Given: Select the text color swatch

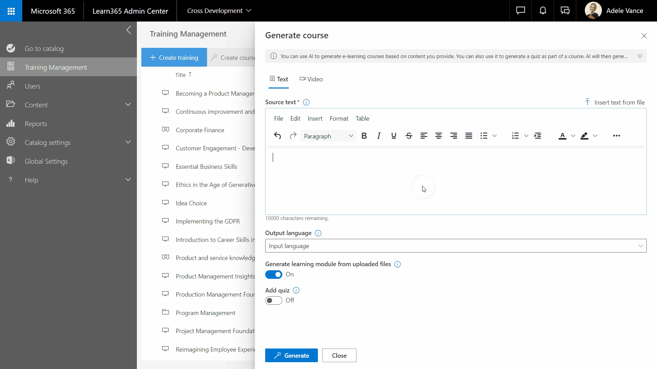Looking at the screenshot, I should pyautogui.click(x=562, y=136).
